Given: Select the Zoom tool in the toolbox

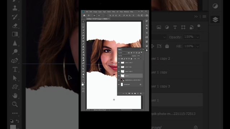Looking at the screenshot, I should point(83,77).
